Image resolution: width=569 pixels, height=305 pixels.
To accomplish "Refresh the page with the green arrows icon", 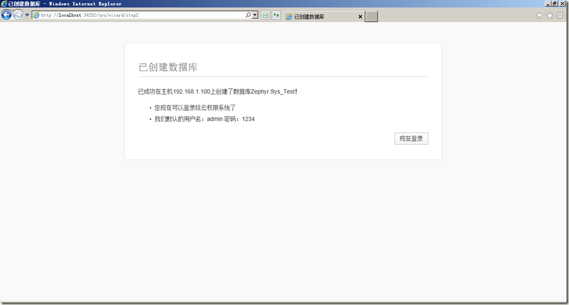I will pos(277,15).
